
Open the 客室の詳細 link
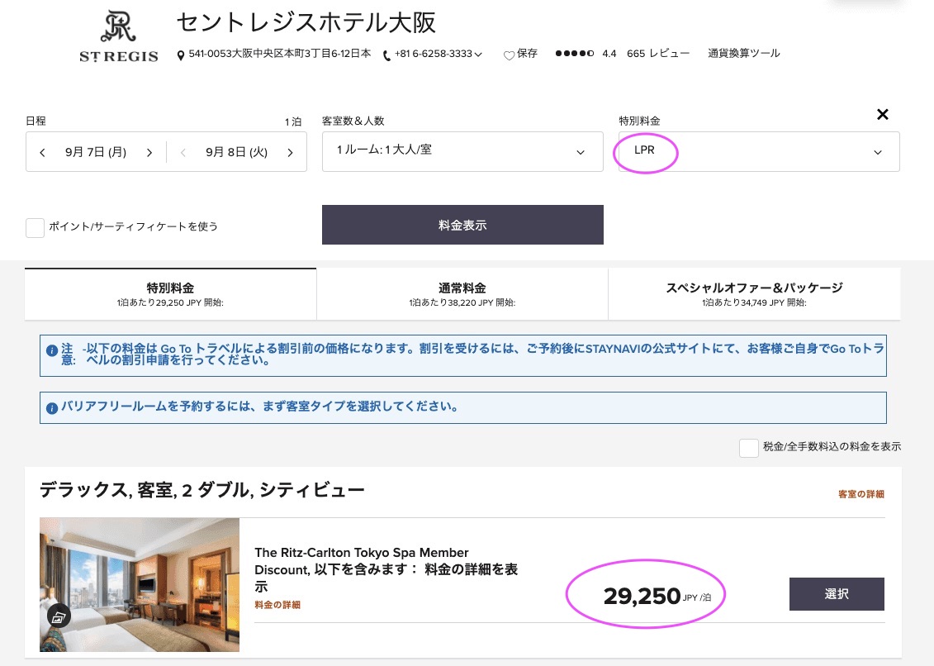(861, 494)
